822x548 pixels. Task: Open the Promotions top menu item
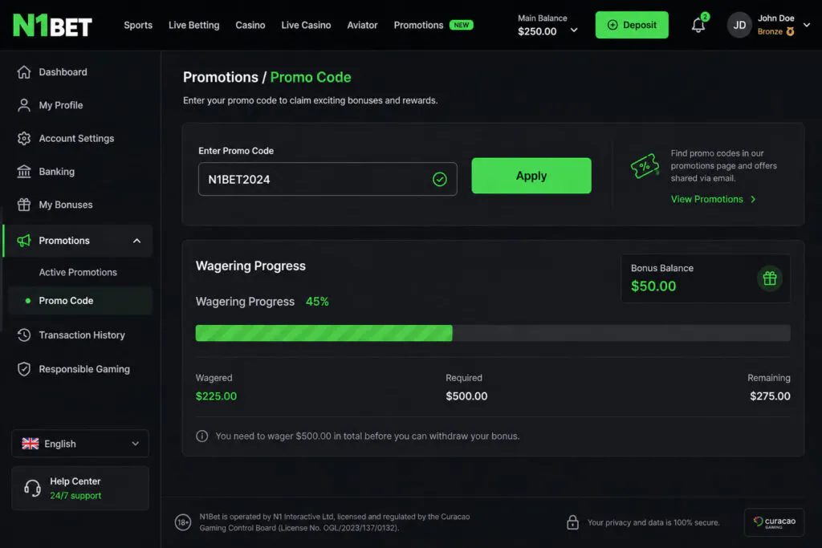click(418, 25)
